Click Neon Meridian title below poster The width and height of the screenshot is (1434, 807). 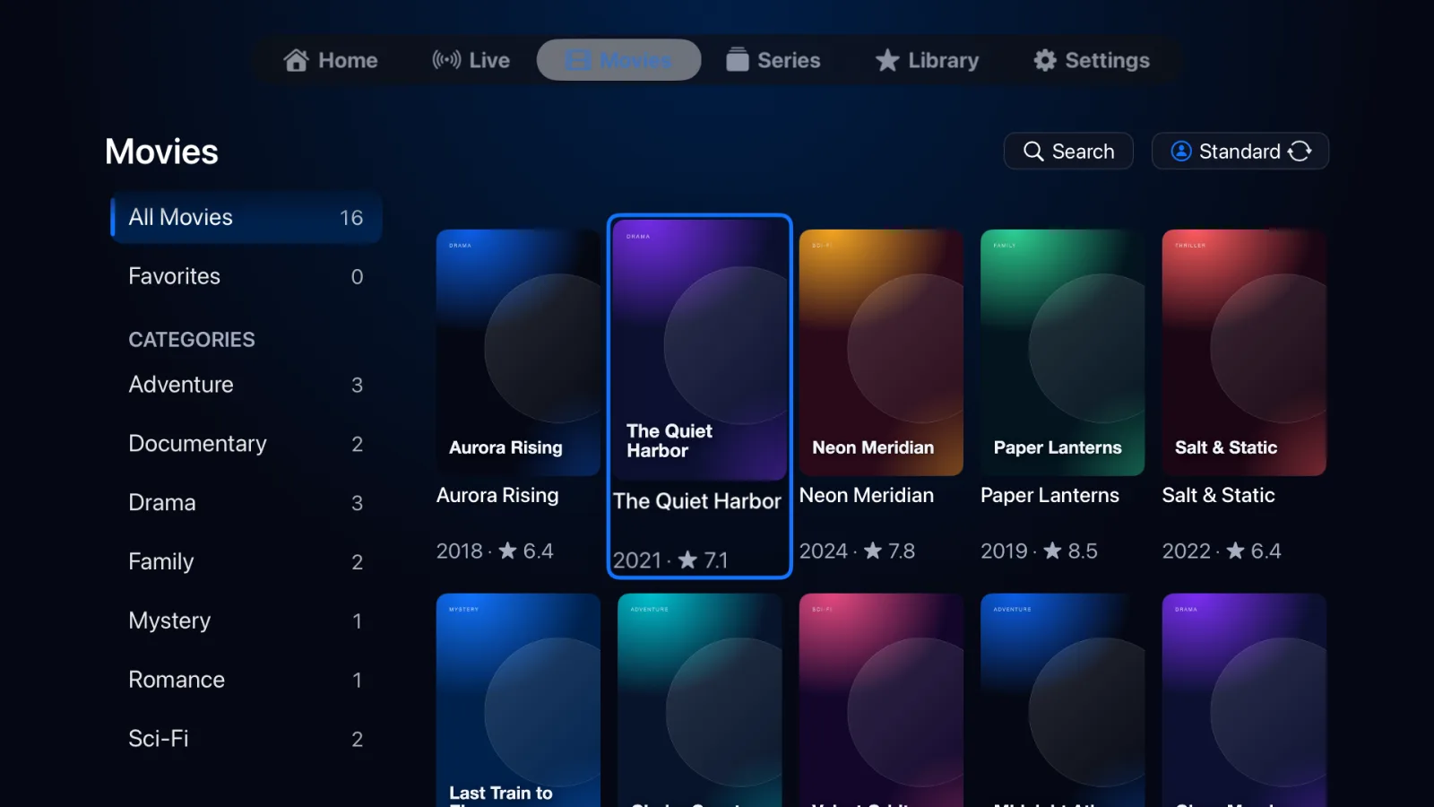[x=867, y=495]
